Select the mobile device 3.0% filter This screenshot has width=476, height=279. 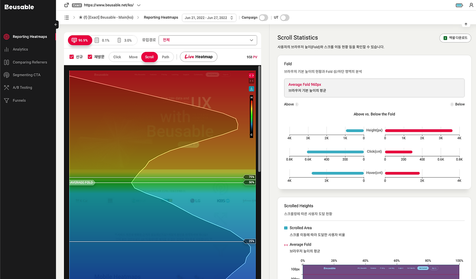(125, 40)
